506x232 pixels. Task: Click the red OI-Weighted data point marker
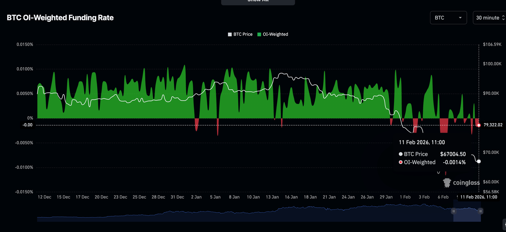click(479, 125)
